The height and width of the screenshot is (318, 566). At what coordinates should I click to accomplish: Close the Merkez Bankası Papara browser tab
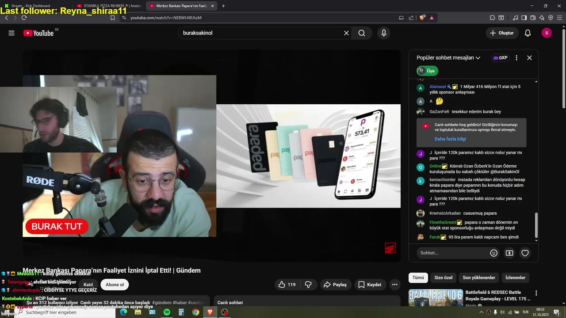tap(212, 6)
